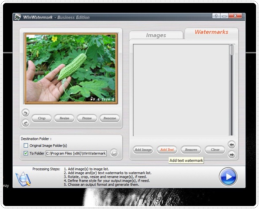Click Add Image watermark button
259x209 pixels.
143,150
